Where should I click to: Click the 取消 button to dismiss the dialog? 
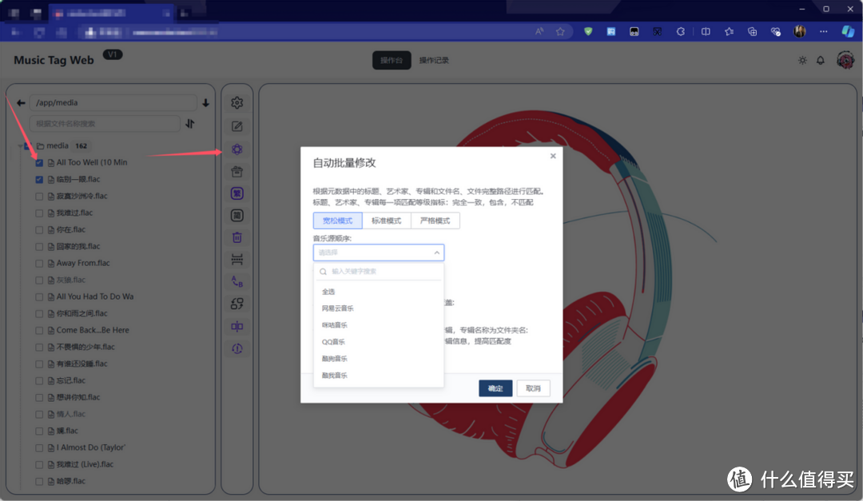[533, 388]
